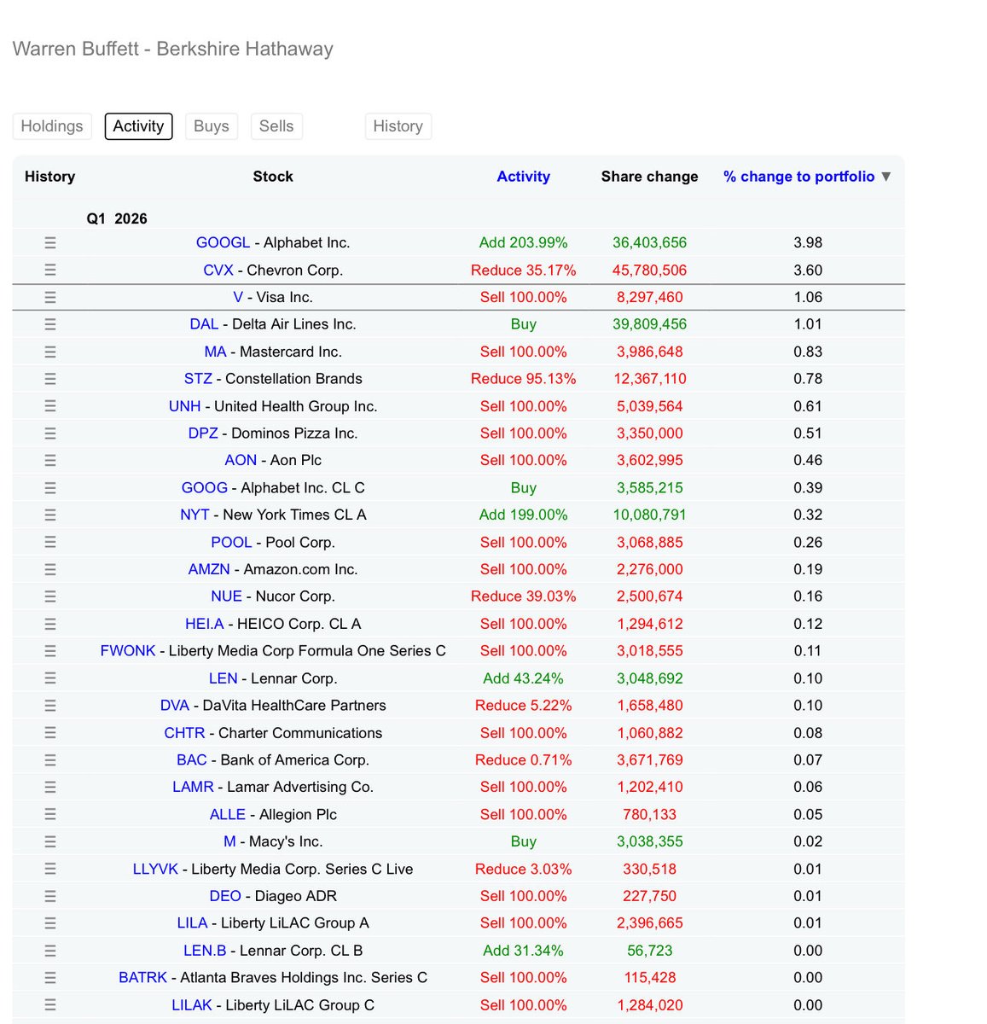Open the DAL ticker link
987x1024 pixels.
(x=204, y=324)
